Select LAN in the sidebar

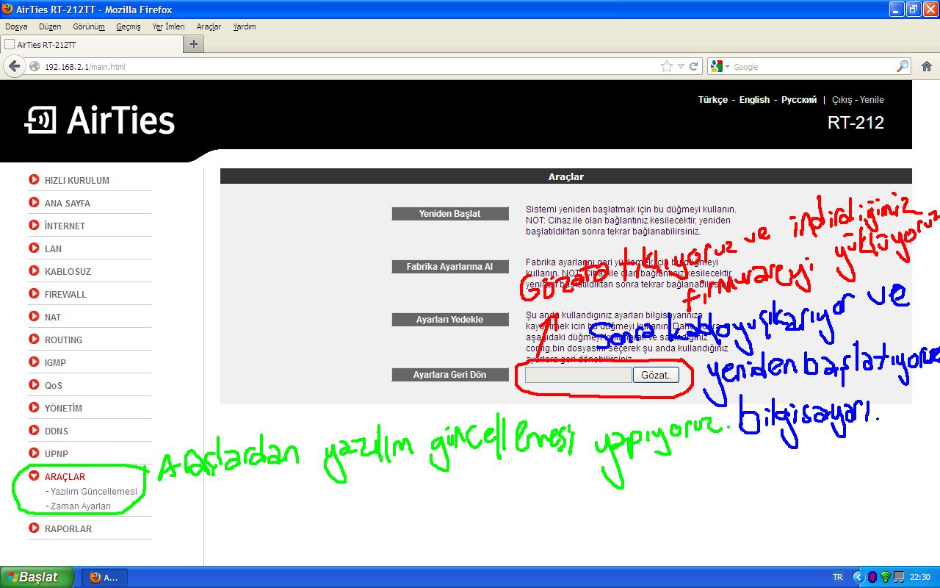(53, 248)
